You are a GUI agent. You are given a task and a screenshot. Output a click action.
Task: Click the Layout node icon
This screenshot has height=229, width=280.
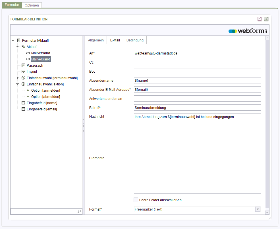click(23, 72)
